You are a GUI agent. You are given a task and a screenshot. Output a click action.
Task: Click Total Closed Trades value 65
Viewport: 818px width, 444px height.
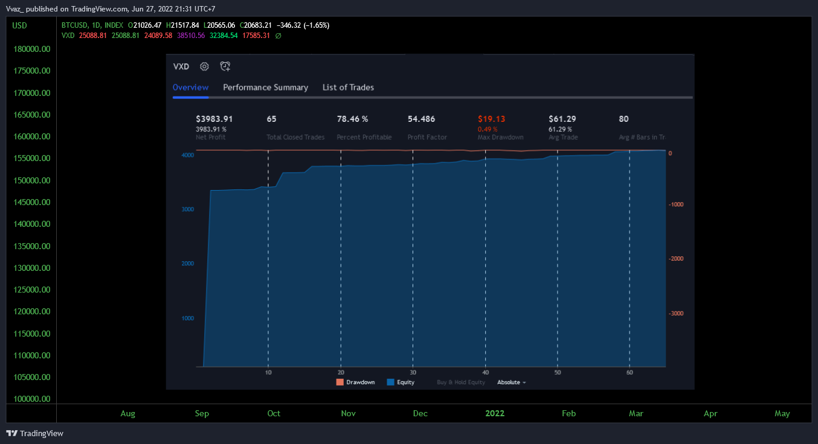[x=271, y=119]
